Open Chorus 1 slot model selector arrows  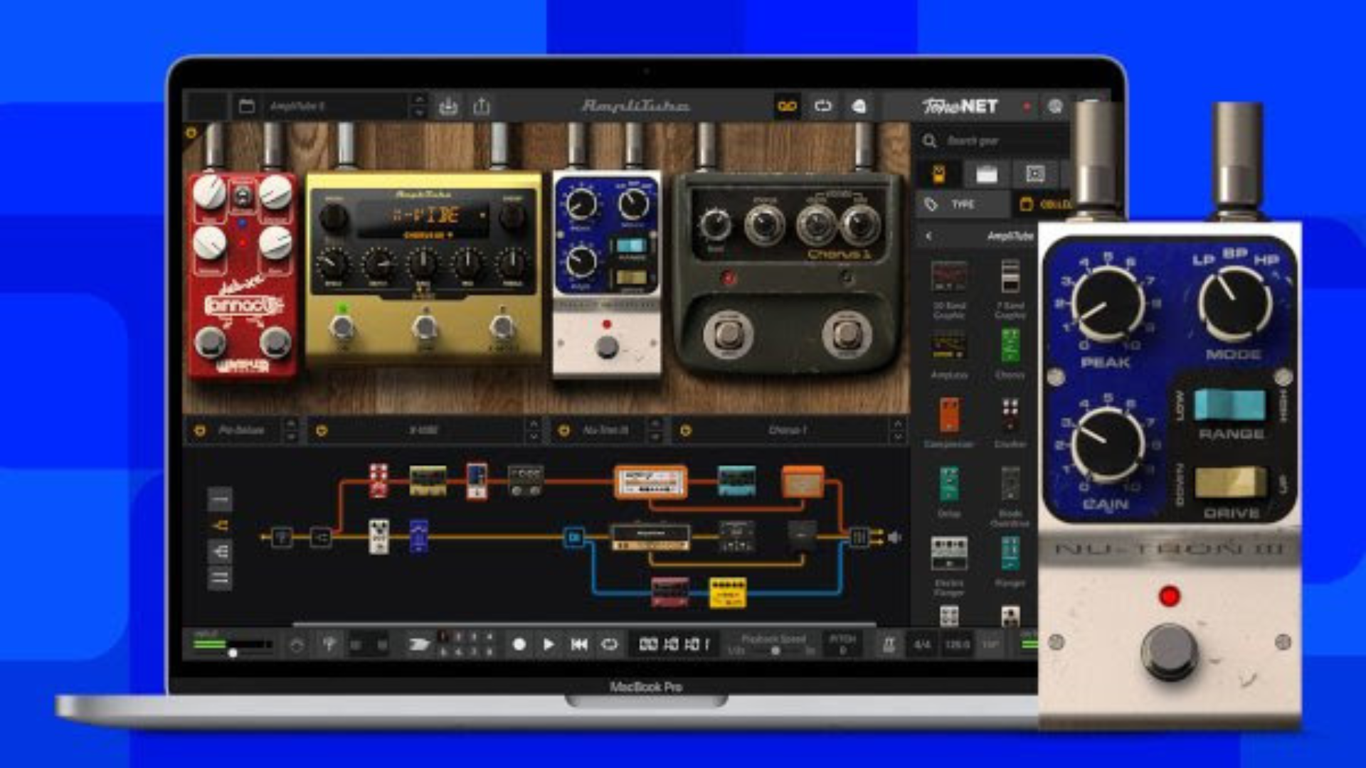[897, 430]
